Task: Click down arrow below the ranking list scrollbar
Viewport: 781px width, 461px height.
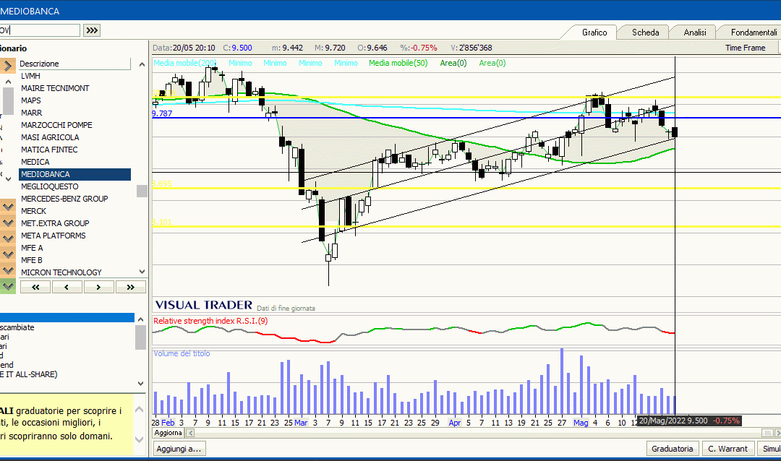Action: coord(140,384)
